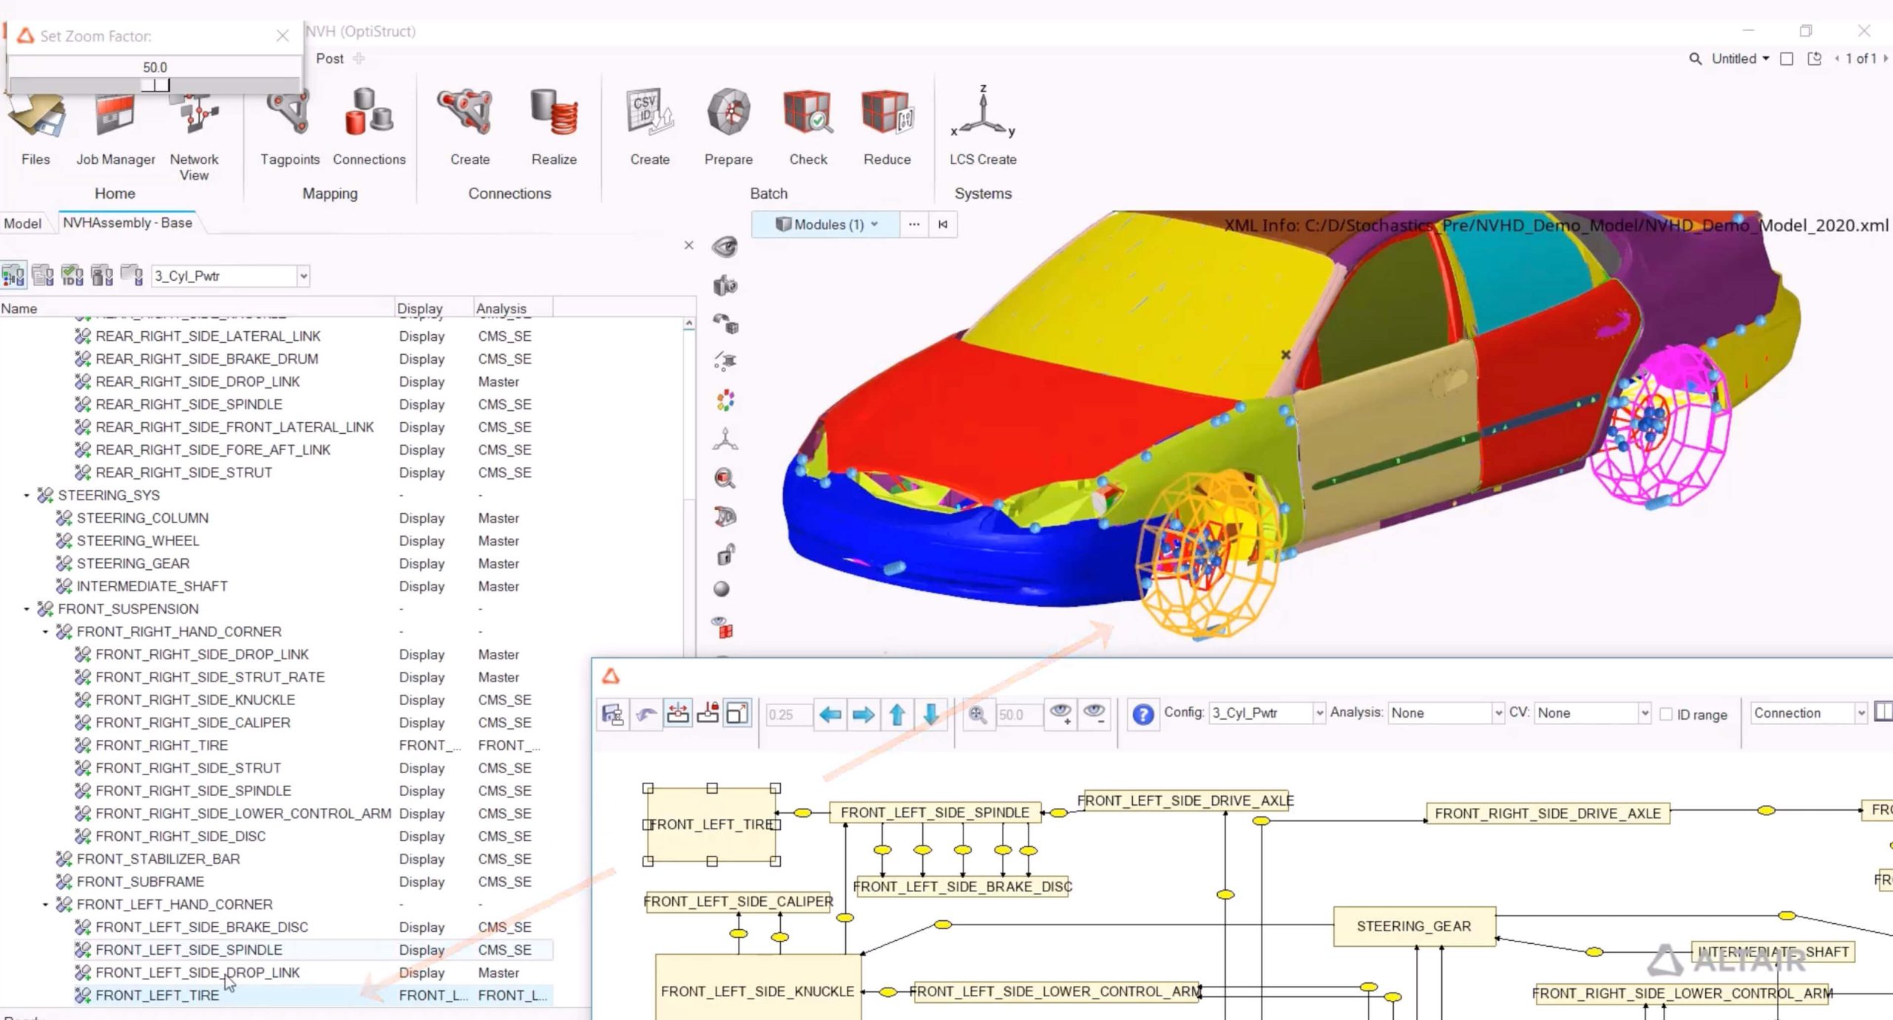Click the eye-plus show icon
1893x1020 pixels.
1061,714
